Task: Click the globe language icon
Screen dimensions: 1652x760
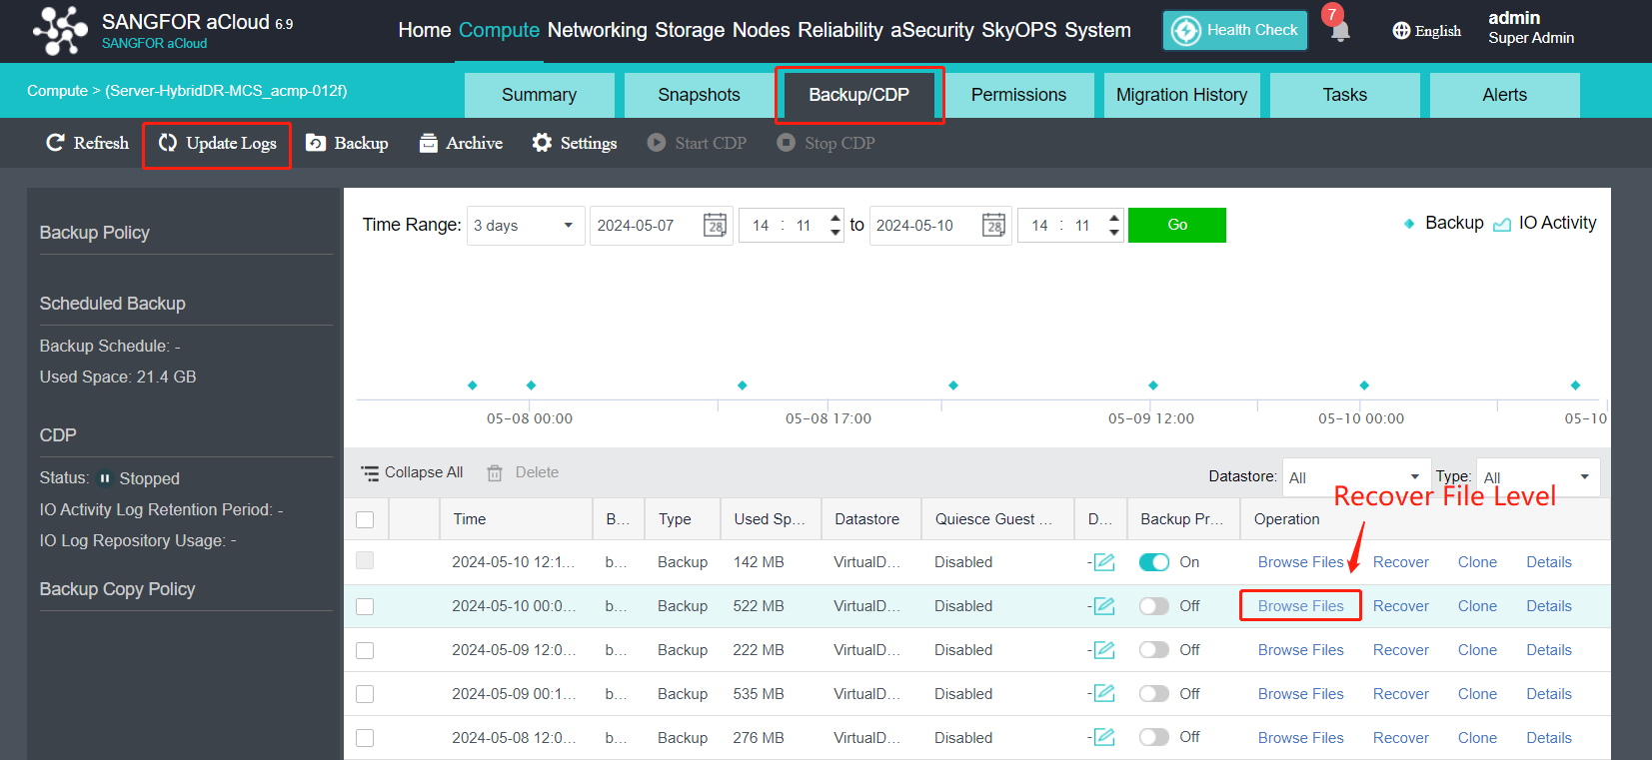Action: 1401,31
